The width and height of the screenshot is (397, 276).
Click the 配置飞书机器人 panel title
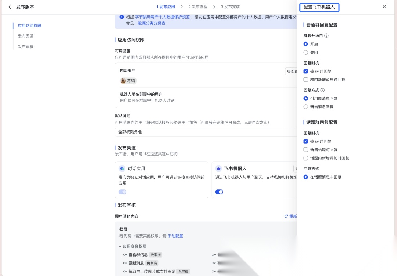click(x=319, y=7)
